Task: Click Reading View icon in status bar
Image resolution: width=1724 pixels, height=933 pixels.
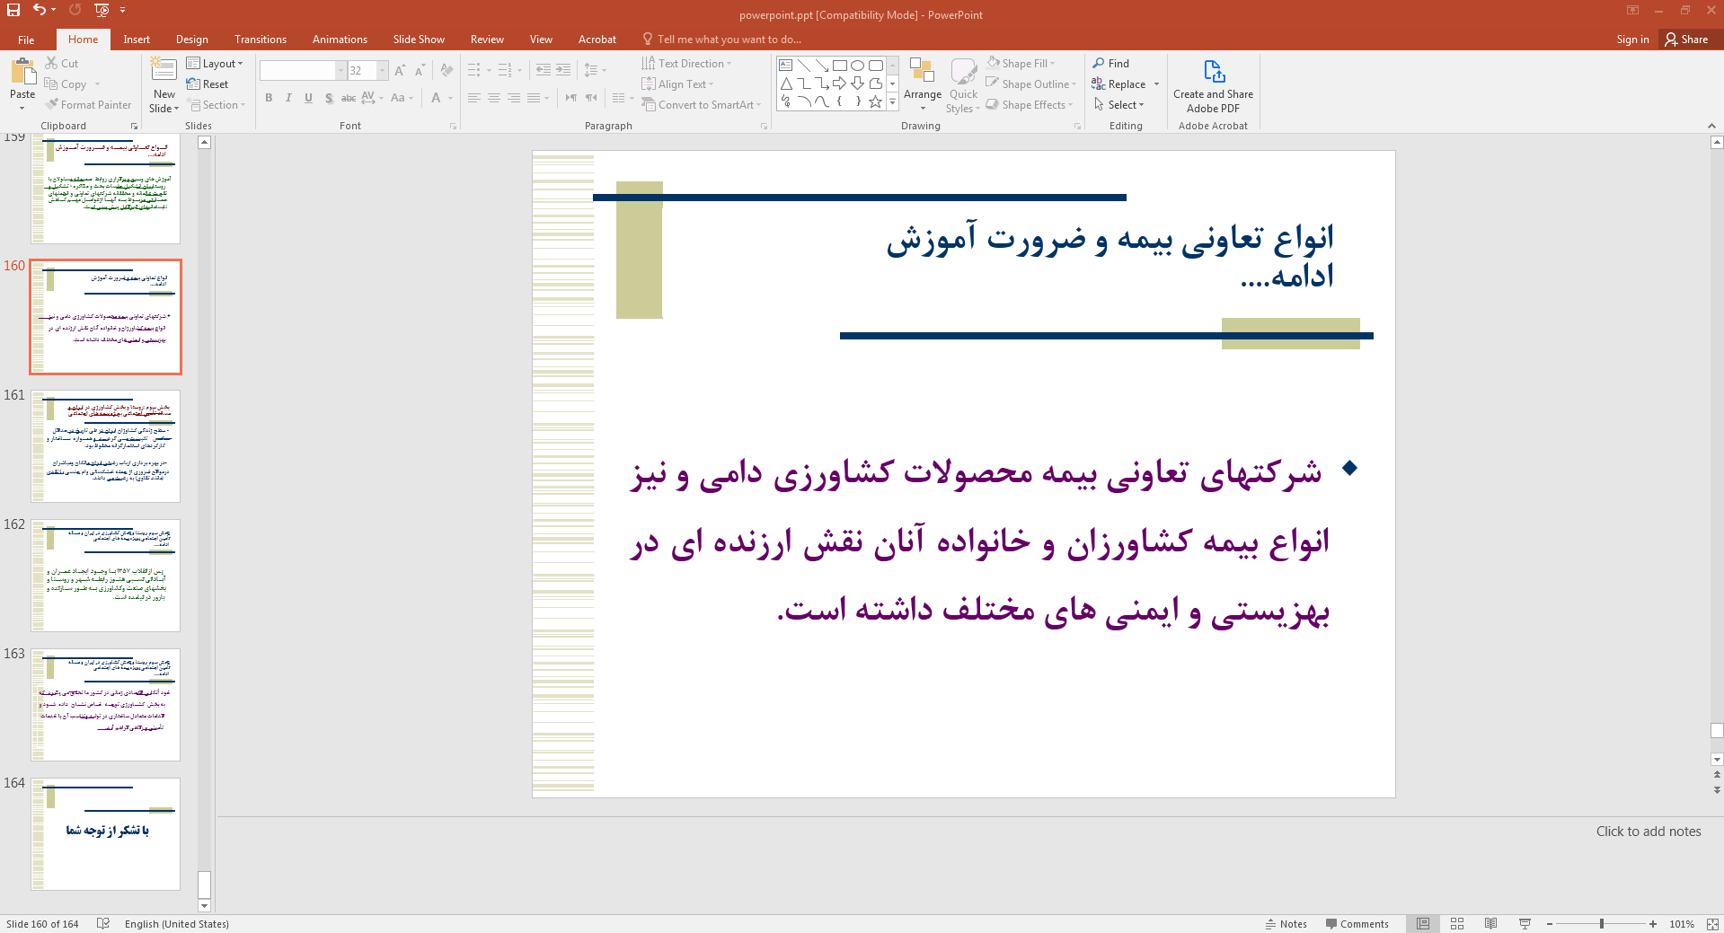Action: pyautogui.click(x=1491, y=923)
